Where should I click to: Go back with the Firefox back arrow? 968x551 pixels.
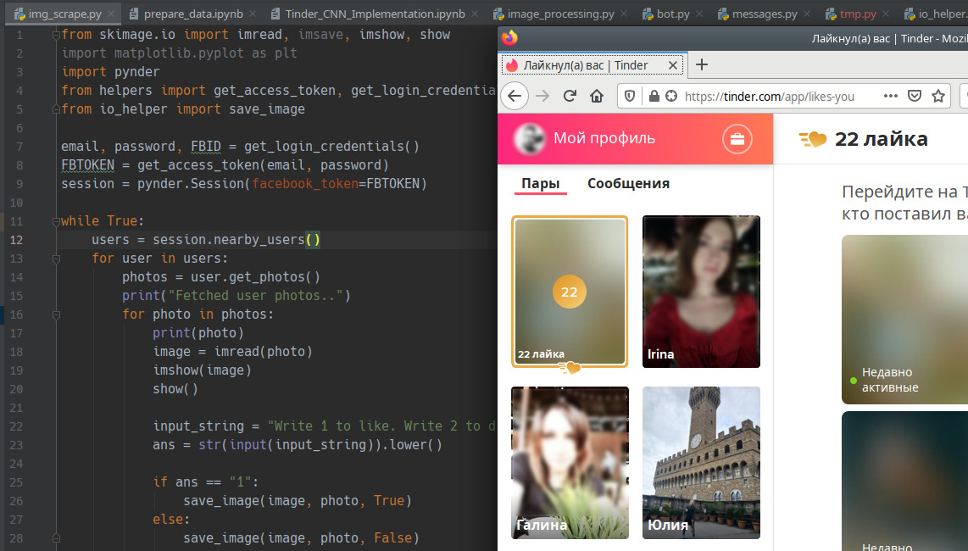[515, 96]
